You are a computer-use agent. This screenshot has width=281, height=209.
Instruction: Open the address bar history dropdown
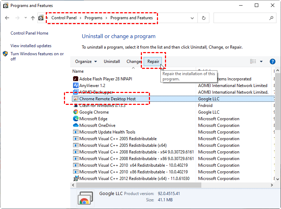point(192,18)
